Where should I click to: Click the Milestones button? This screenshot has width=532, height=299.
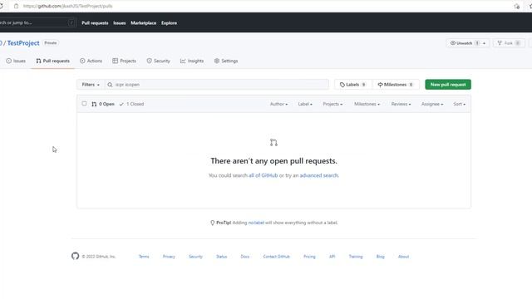(396, 85)
